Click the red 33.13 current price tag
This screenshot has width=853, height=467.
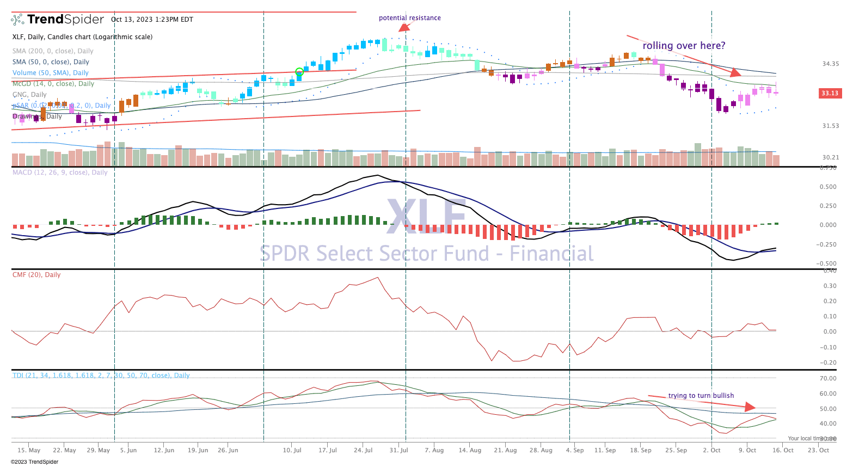(x=830, y=93)
